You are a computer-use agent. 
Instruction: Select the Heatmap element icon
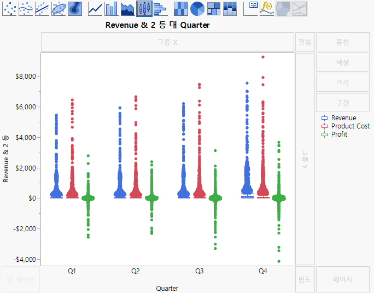tap(181, 9)
